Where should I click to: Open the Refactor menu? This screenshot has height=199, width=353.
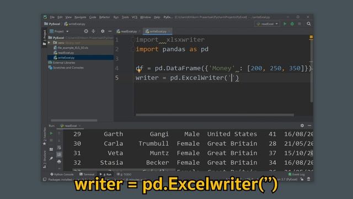[104, 17]
